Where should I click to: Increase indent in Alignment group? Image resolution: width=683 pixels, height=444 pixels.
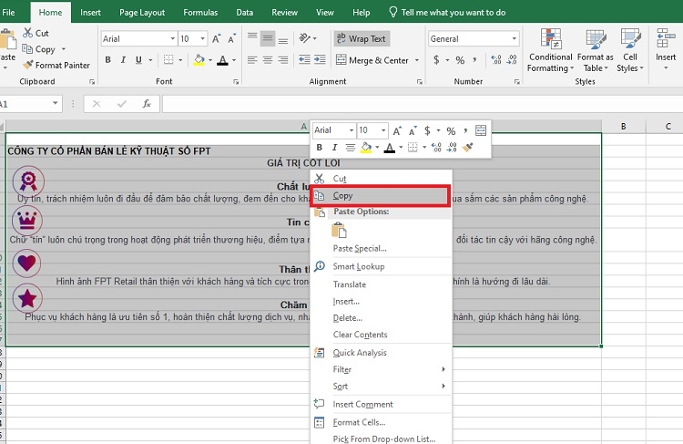pos(320,60)
